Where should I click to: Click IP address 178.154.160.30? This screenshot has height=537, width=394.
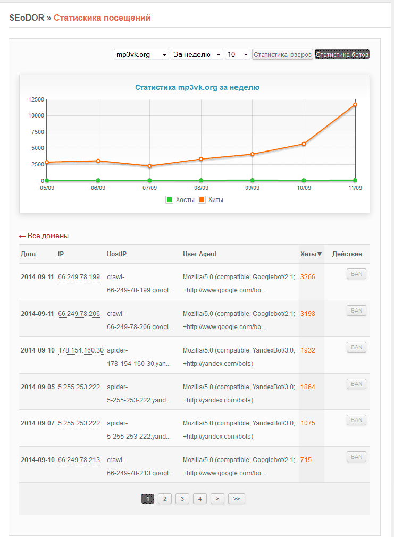point(80,350)
